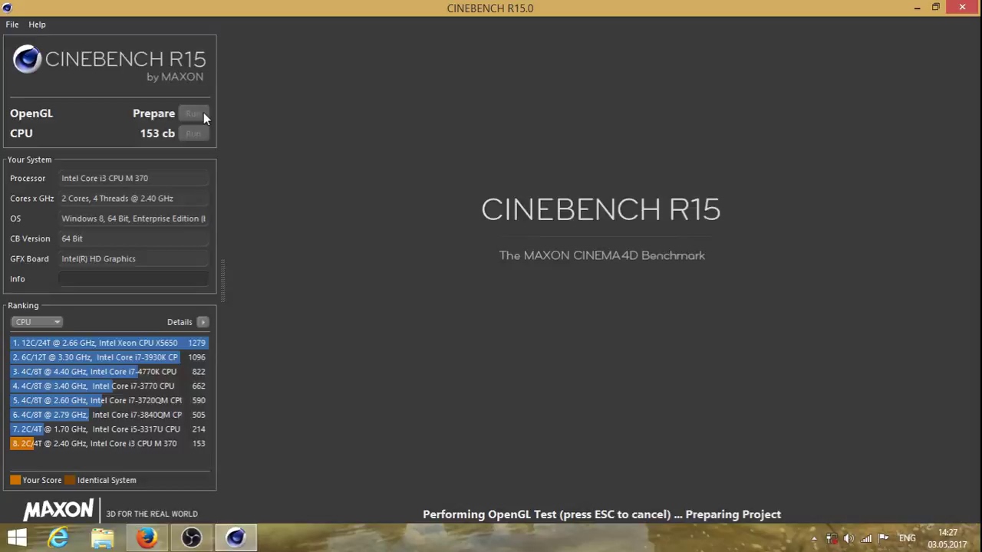
Task: Select ranking row Intel Core i7-3720QM
Action: (x=109, y=400)
